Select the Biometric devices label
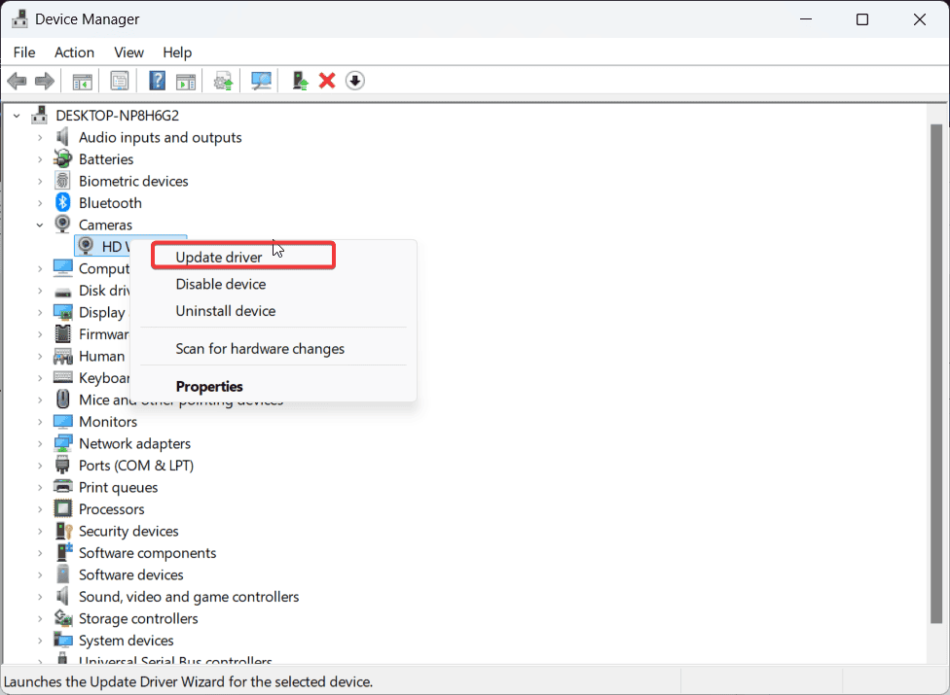This screenshot has height=695, width=950. pos(133,181)
